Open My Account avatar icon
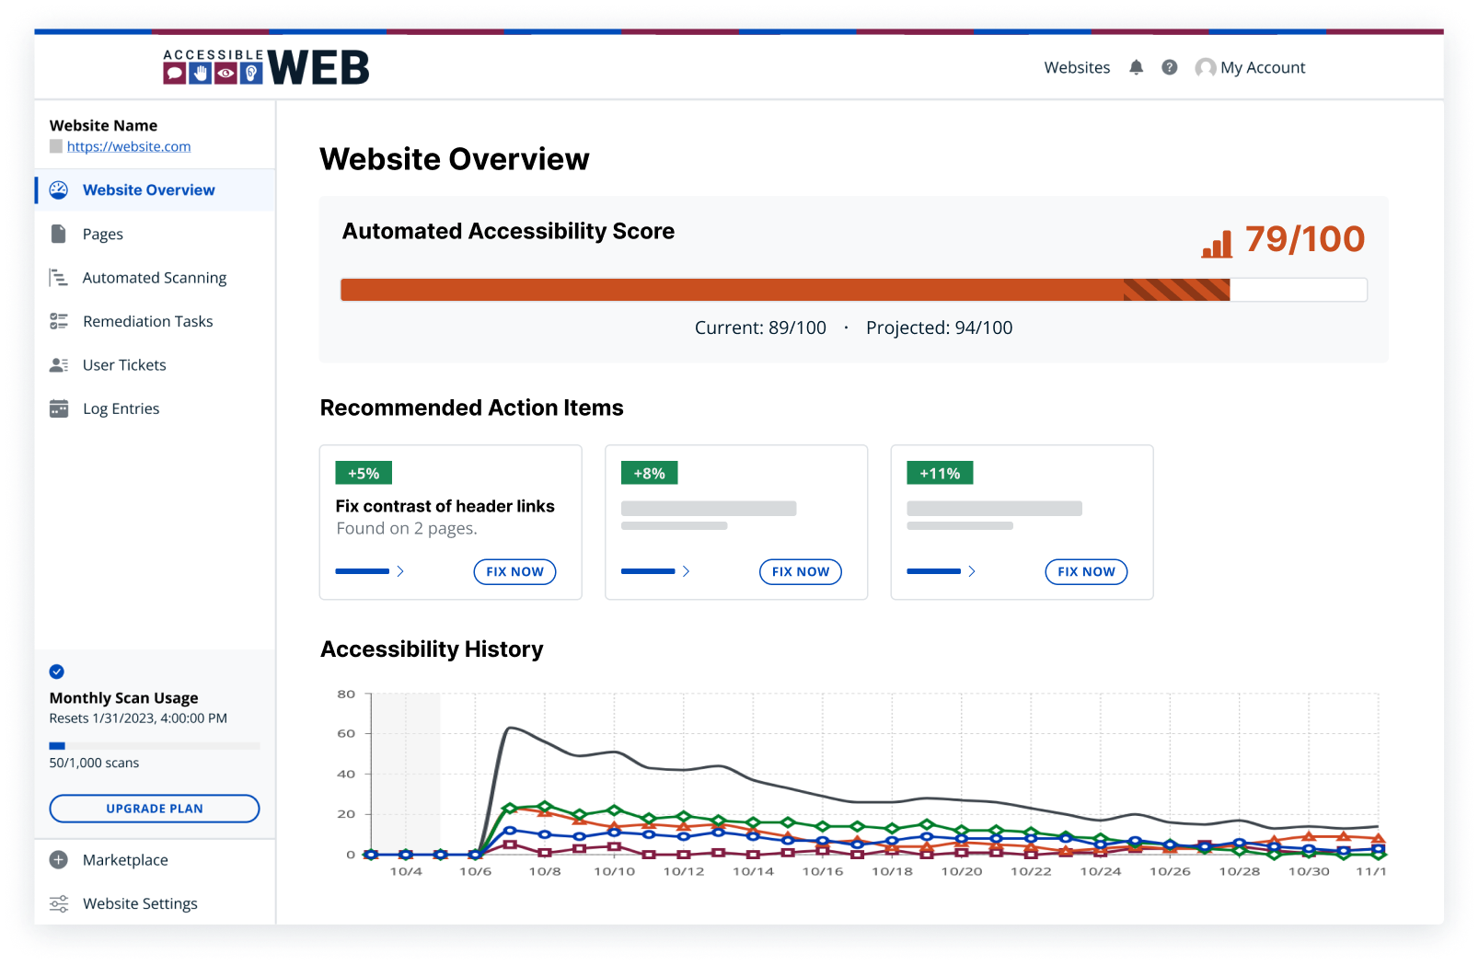The width and height of the screenshot is (1479, 965). (1205, 66)
